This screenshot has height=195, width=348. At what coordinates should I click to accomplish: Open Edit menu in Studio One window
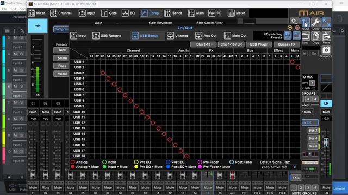pos(13,9)
